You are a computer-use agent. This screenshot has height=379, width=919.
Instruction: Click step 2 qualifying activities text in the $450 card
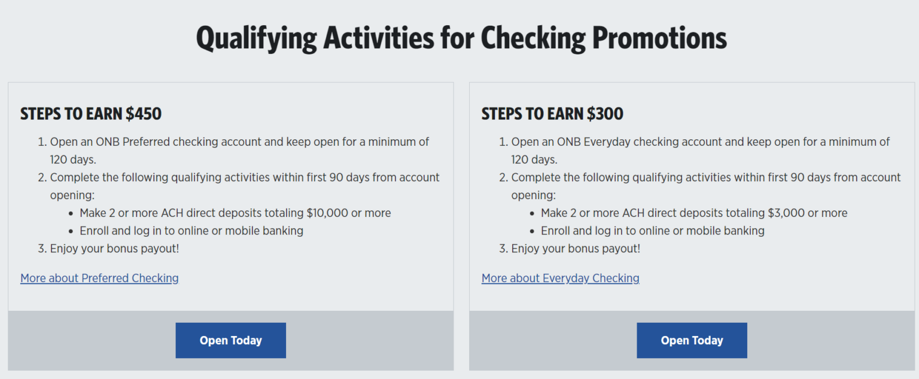coord(245,178)
